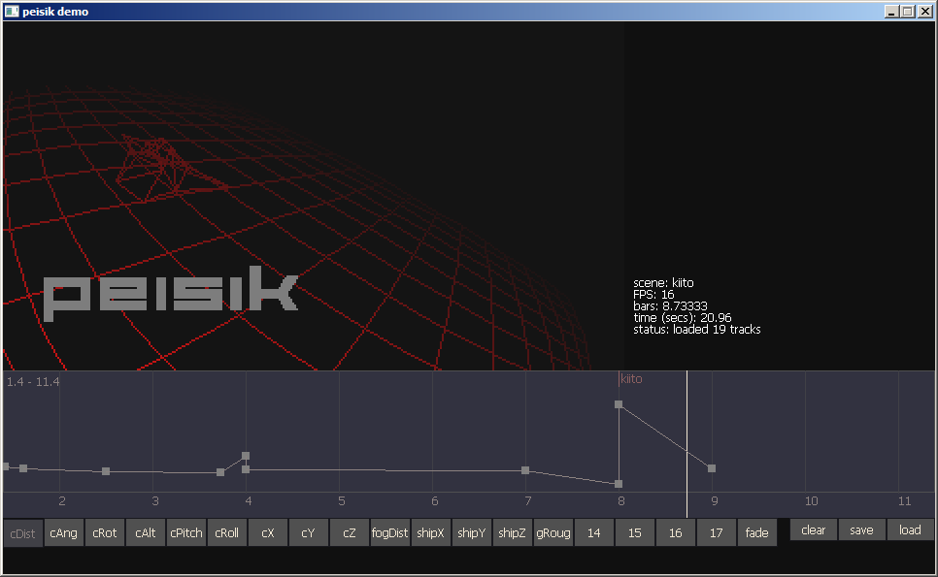
Task: Select track button 14
Action: (594, 532)
